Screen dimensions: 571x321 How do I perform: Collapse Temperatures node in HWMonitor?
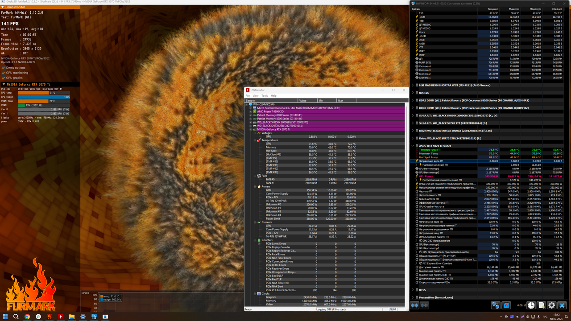256,140
